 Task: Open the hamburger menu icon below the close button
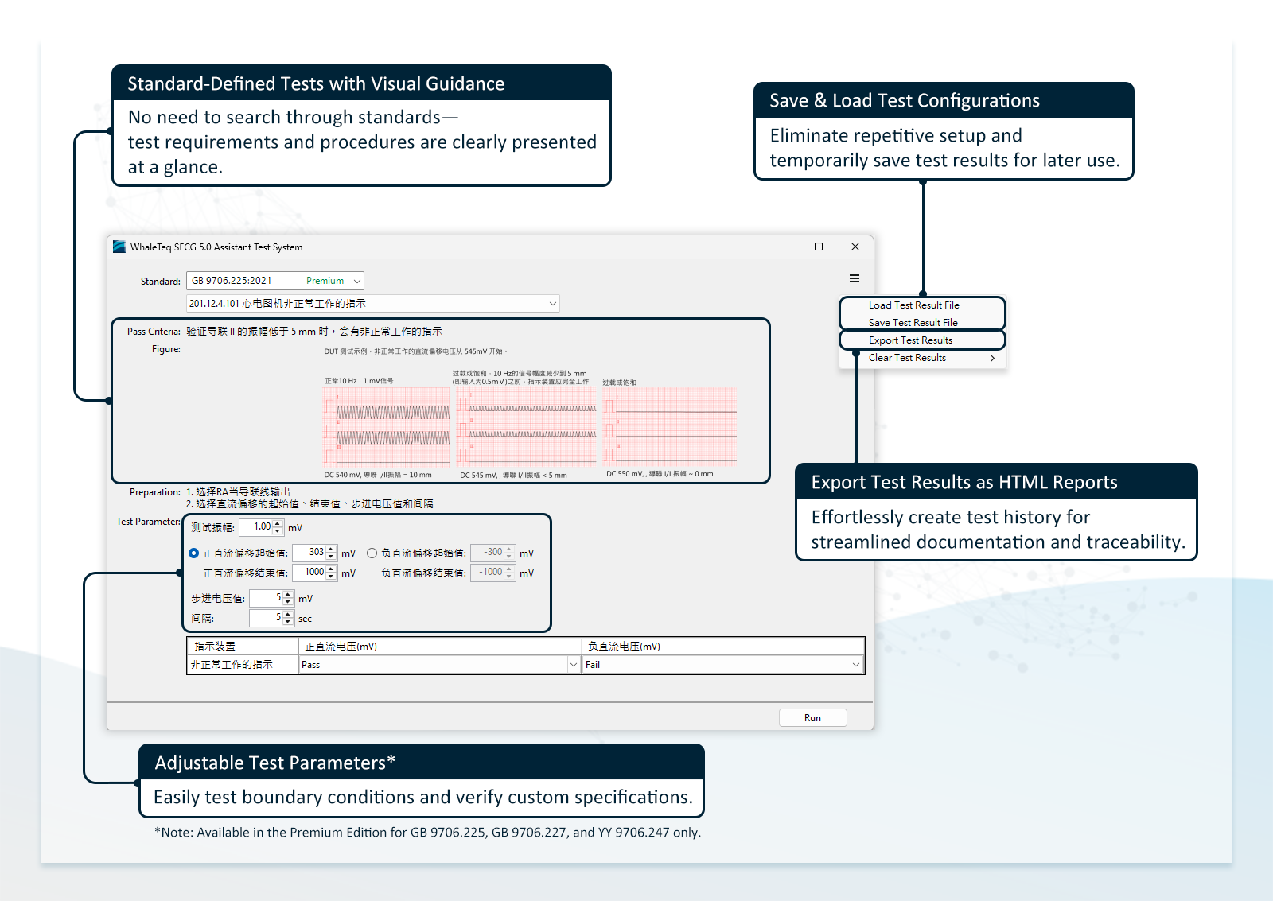(854, 278)
